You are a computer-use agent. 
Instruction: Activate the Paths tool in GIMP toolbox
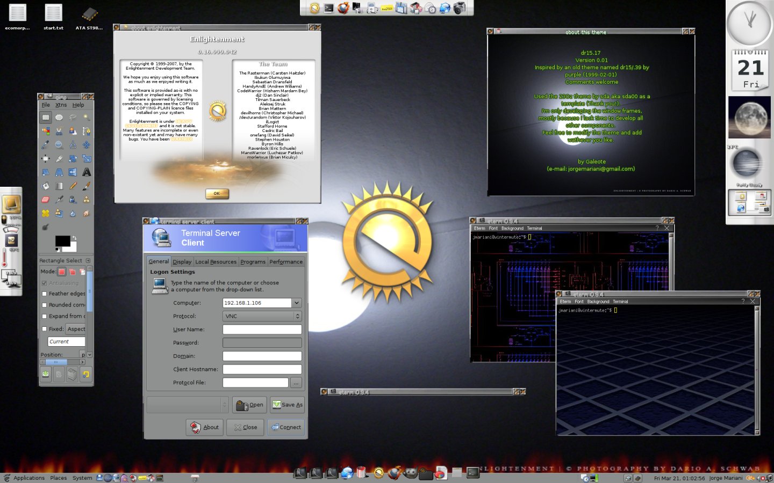coord(86,131)
